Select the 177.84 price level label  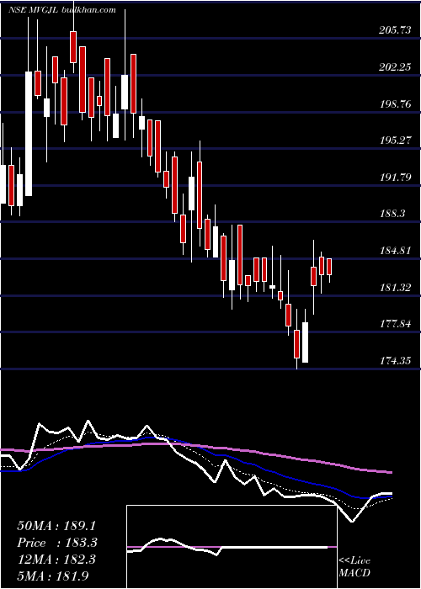(395, 324)
